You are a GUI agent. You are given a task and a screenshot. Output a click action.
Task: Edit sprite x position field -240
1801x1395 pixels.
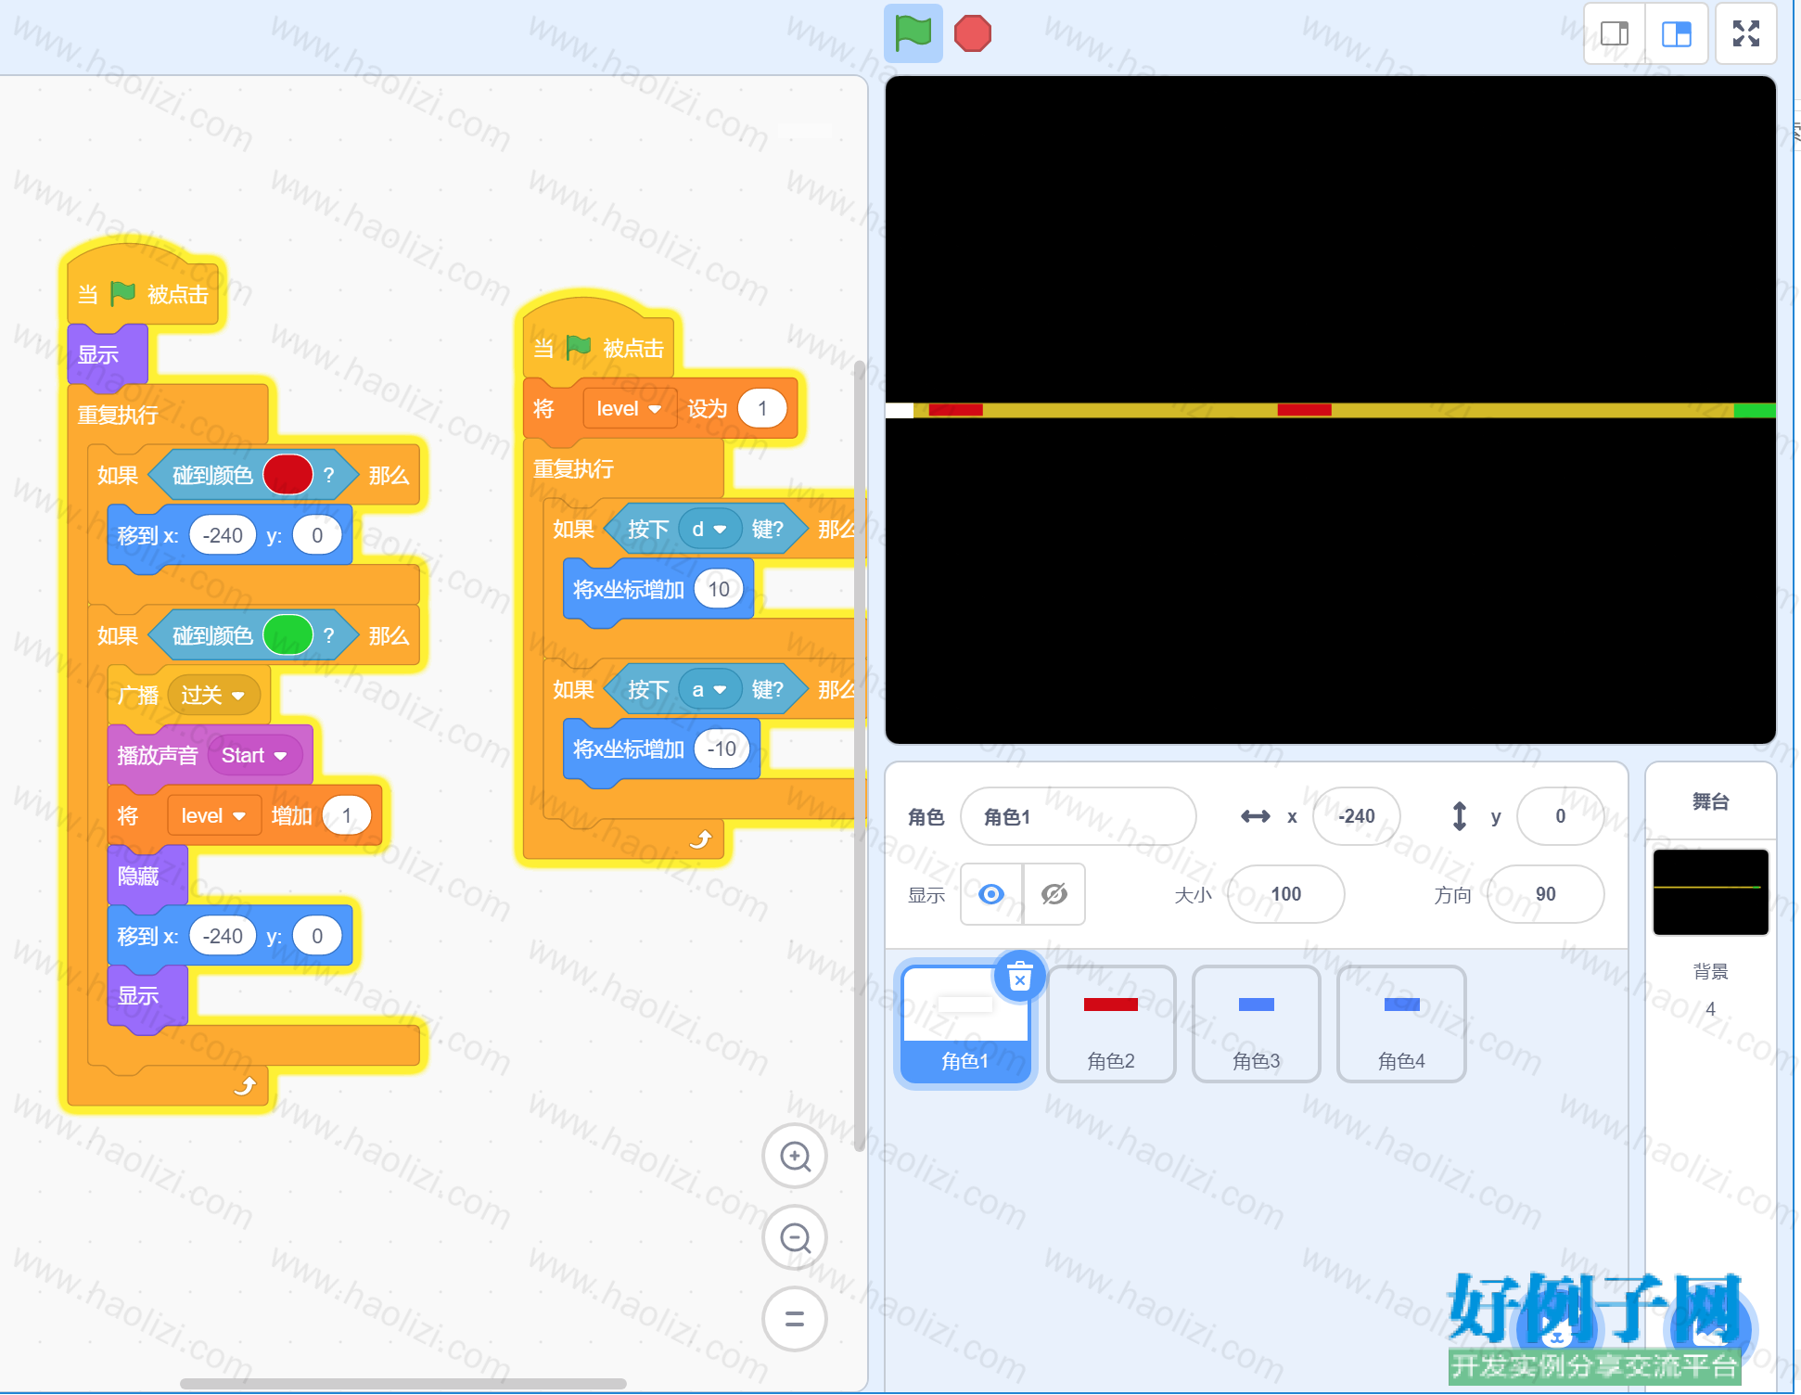tap(1356, 816)
